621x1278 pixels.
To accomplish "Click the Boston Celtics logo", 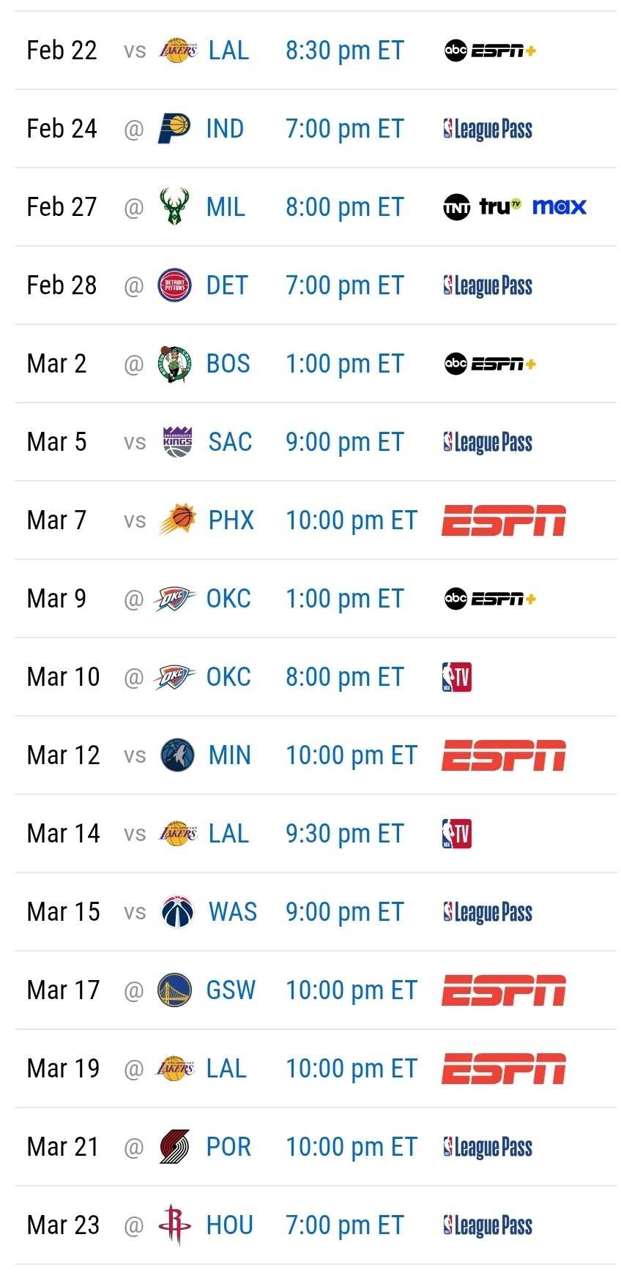I will coord(174,364).
